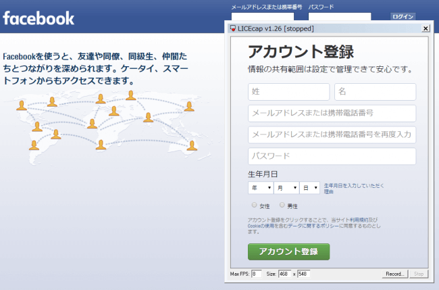
Task: Click the 情報の共有範囲は設定で管理 subtitle text
Action: (x=330, y=69)
